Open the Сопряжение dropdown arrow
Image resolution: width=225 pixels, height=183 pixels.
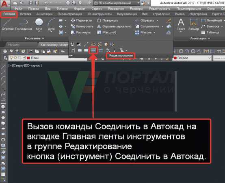tap(162, 26)
